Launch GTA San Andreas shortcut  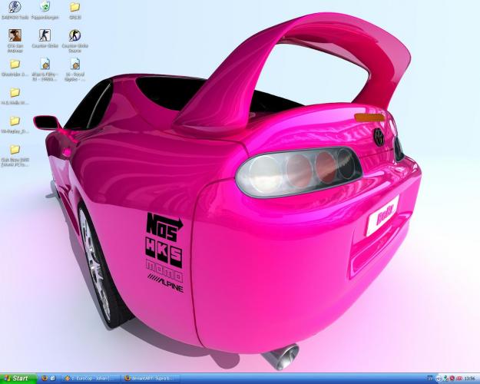(x=15, y=36)
